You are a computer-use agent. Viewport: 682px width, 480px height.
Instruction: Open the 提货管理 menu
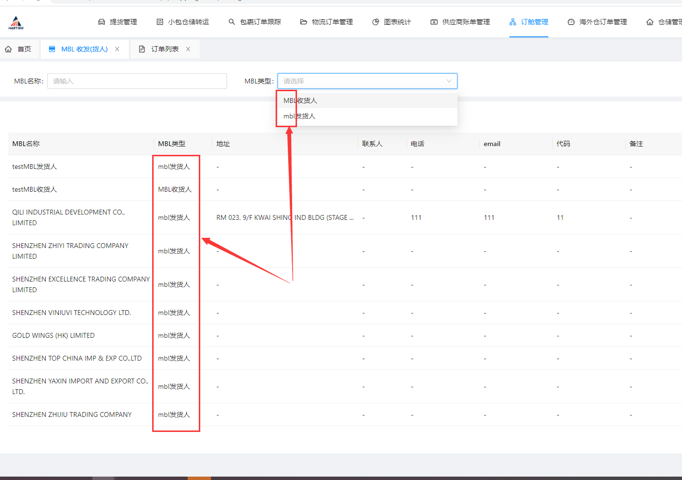(118, 22)
